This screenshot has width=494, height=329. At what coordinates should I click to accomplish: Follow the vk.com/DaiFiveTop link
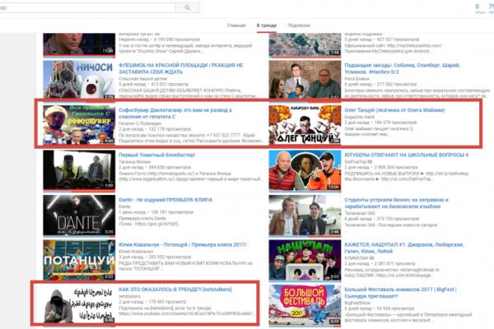[x=407, y=179]
